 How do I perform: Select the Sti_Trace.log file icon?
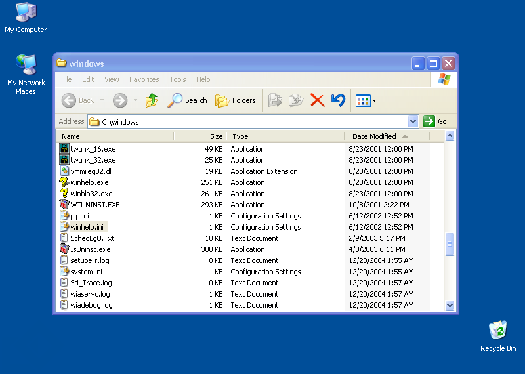[x=64, y=283]
